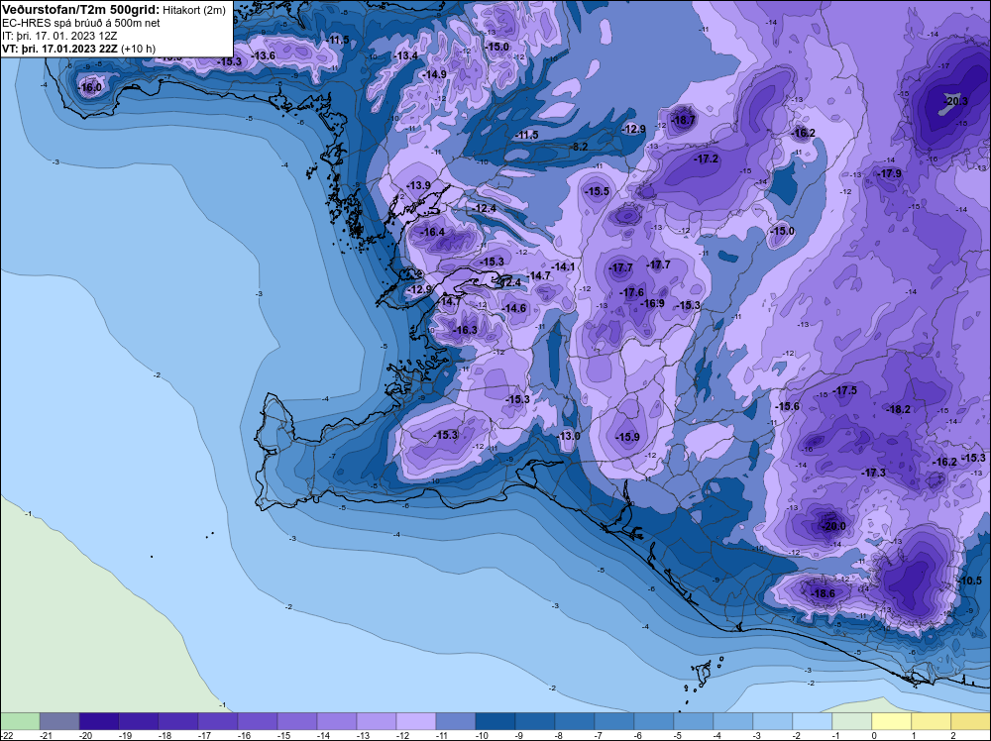This screenshot has height=741, width=991.
Task: Click the gray-blue legend swatch starting at -21
Action: [x=59, y=721]
